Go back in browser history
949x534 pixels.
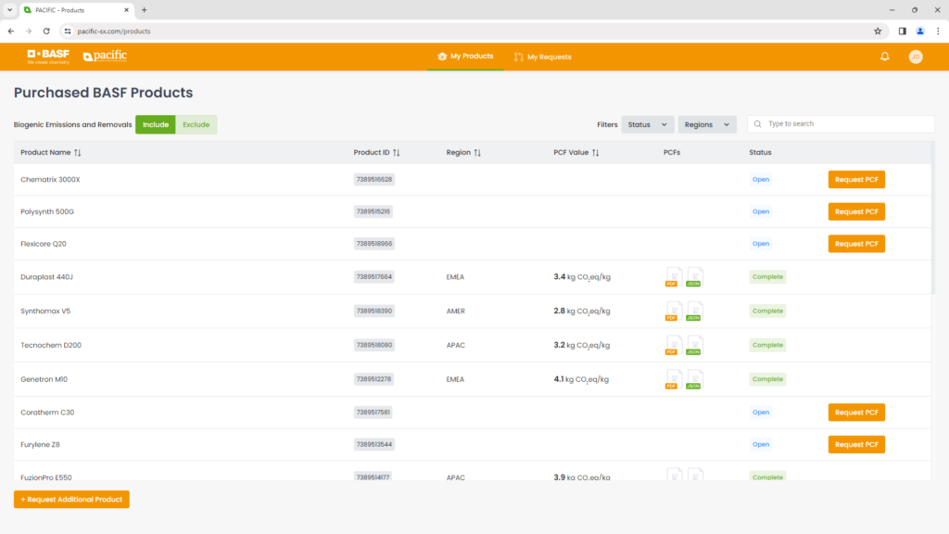(11, 31)
